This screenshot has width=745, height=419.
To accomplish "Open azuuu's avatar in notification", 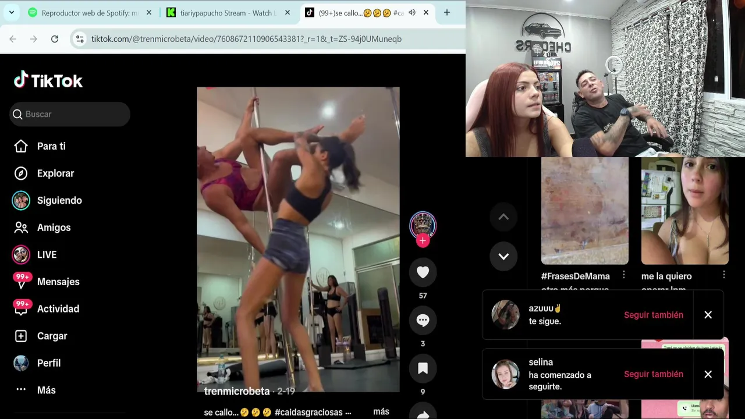I will point(505,315).
